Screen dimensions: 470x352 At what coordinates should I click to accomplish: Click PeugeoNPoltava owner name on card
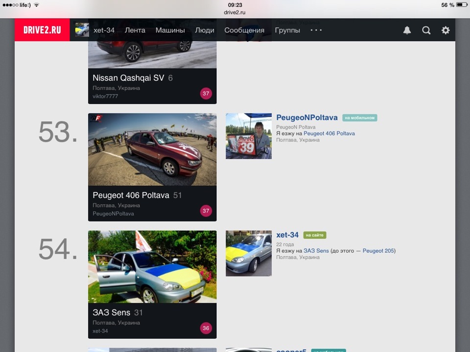pos(113,214)
